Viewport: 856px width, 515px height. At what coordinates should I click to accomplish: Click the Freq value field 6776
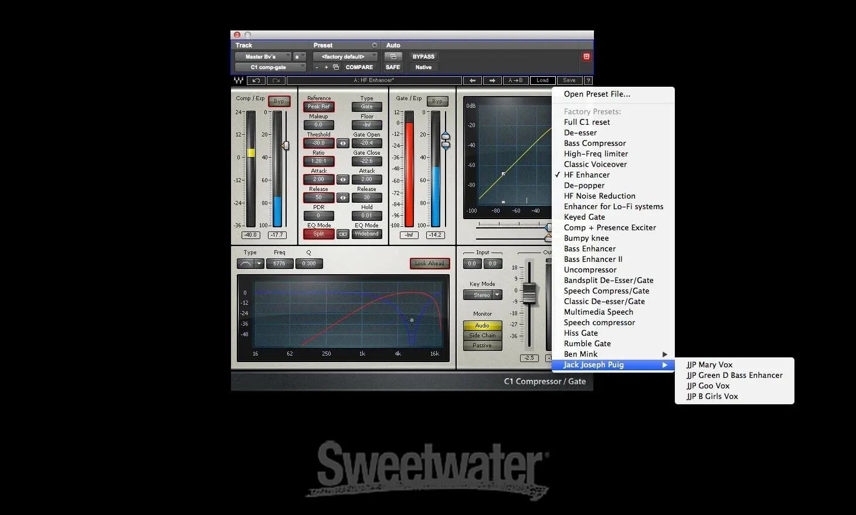[x=280, y=264]
